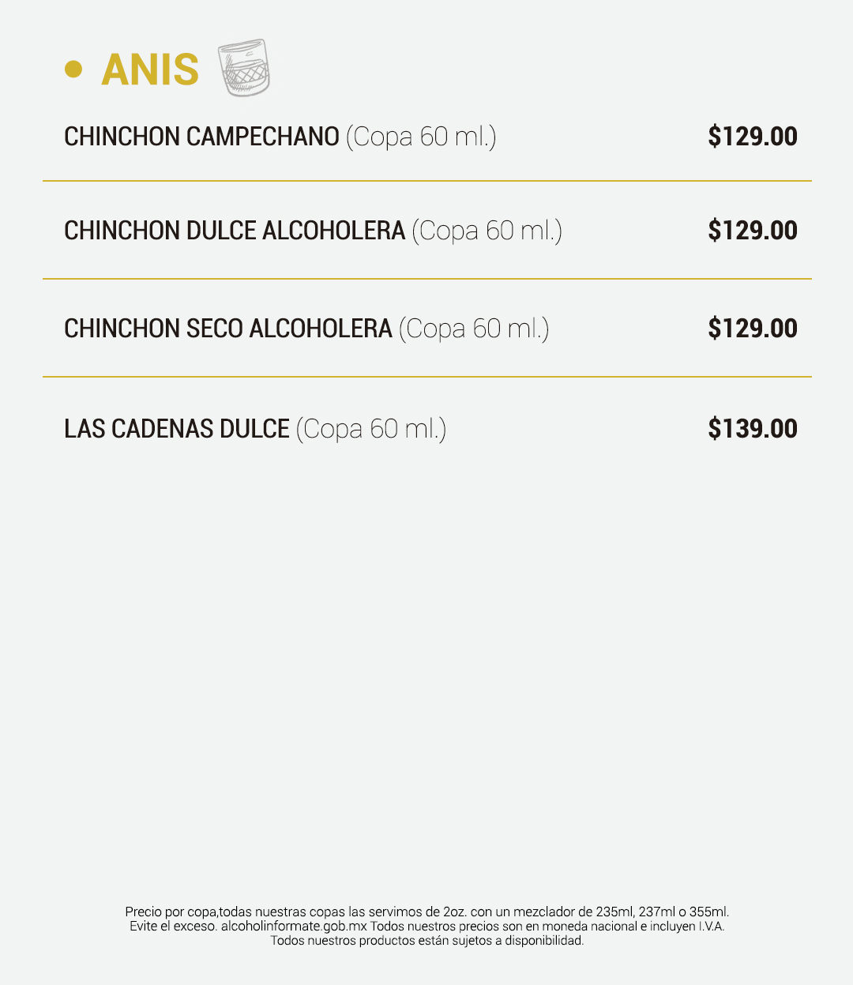Click the Copa 60 ml. label beside Chinchon Dulce
Image resolution: width=853 pixels, height=985 pixels.
pos(487,231)
